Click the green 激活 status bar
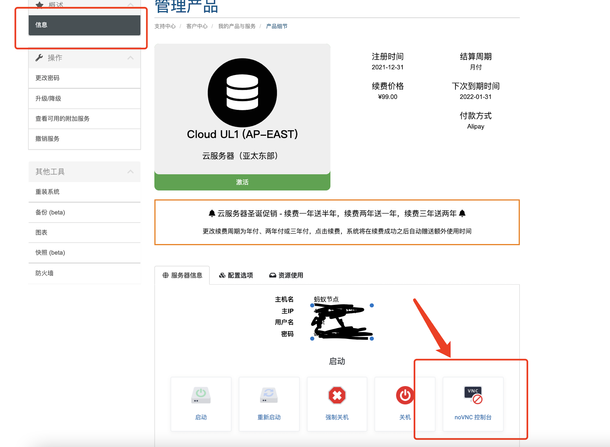The height and width of the screenshot is (447, 610). coord(242,182)
